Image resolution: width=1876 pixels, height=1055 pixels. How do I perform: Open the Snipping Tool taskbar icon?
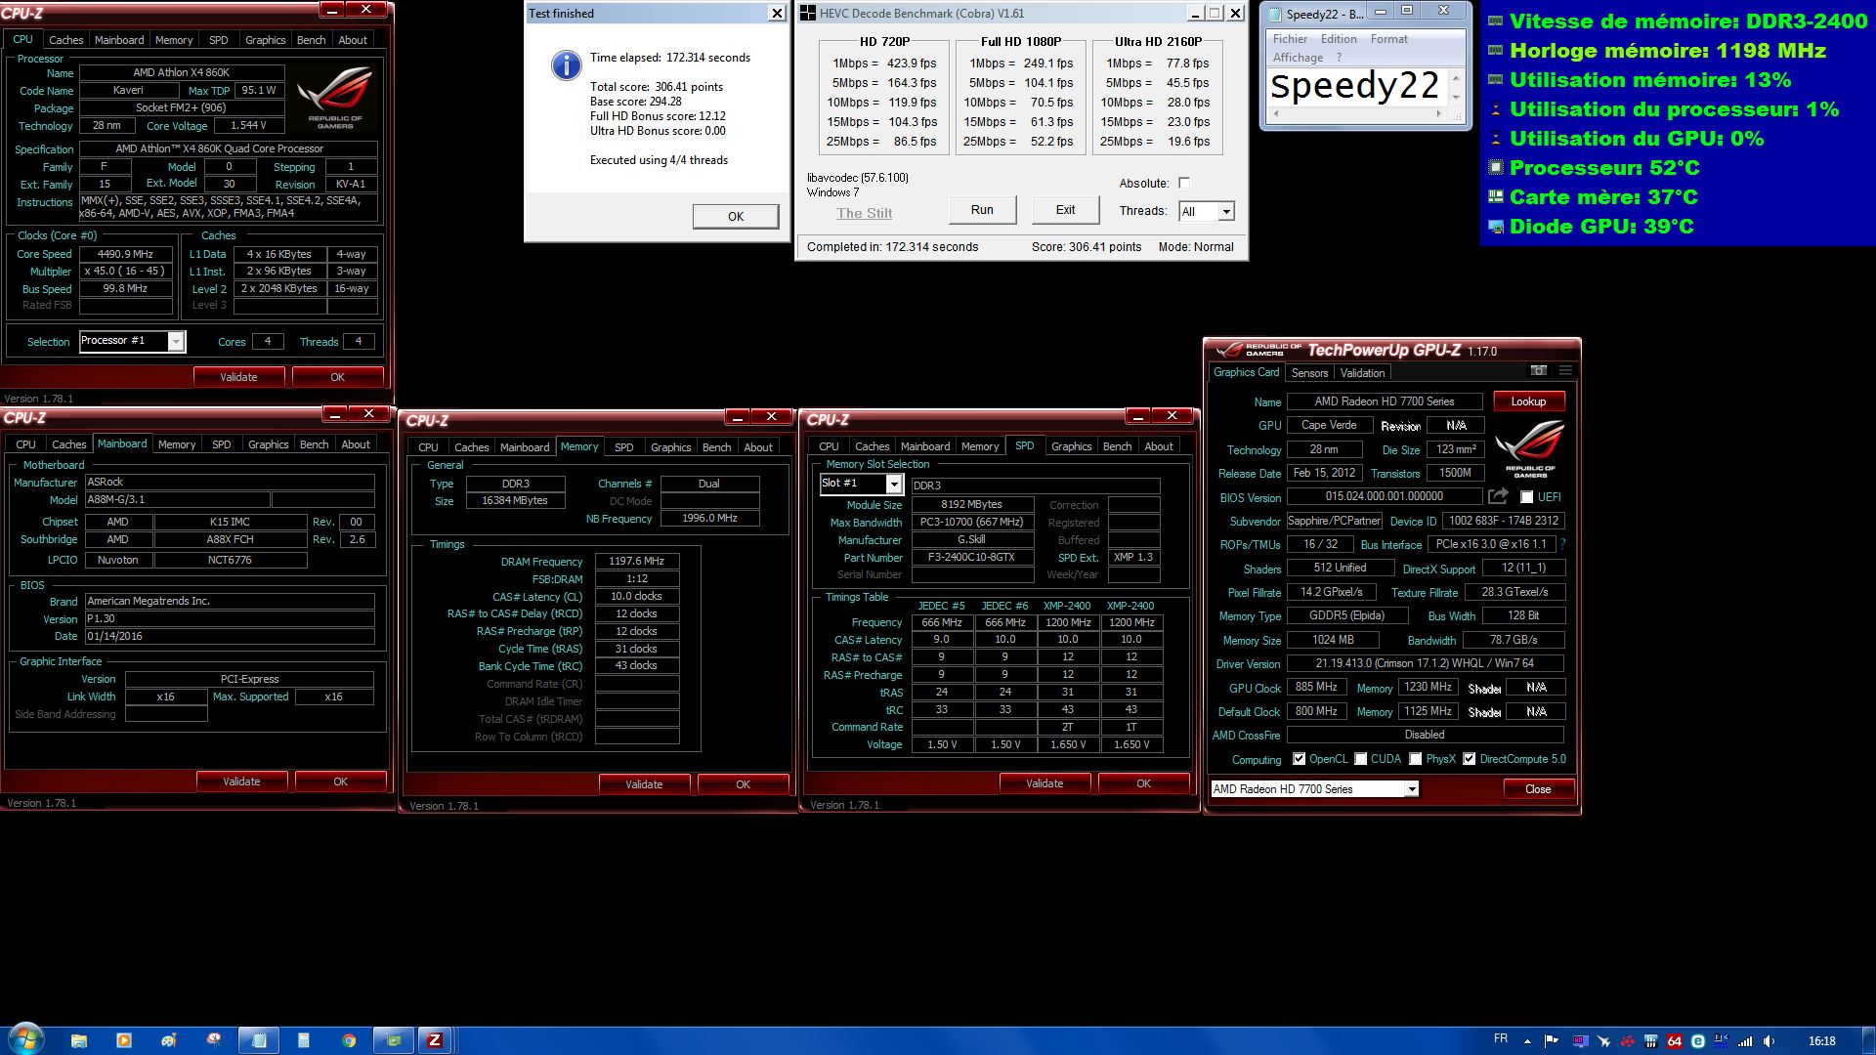[214, 1040]
